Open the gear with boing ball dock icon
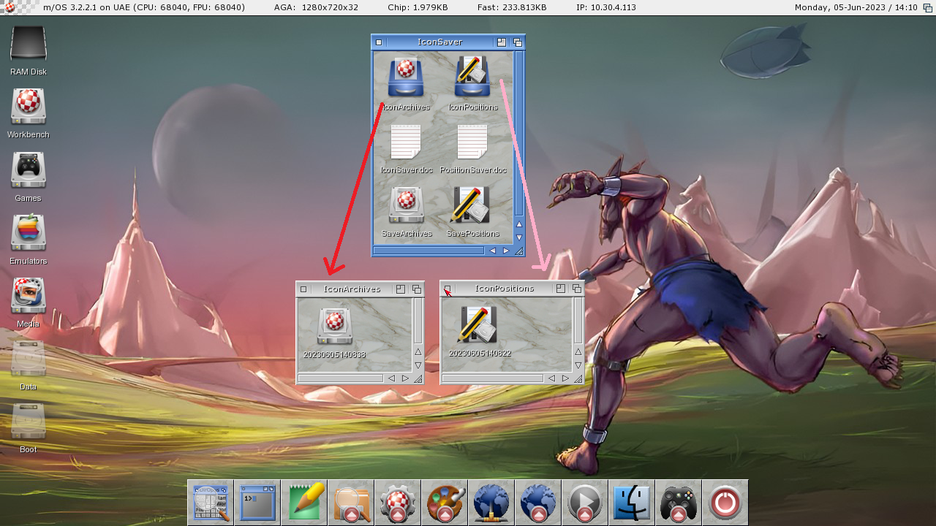Screen dimensions: 936x526 (x=398, y=503)
